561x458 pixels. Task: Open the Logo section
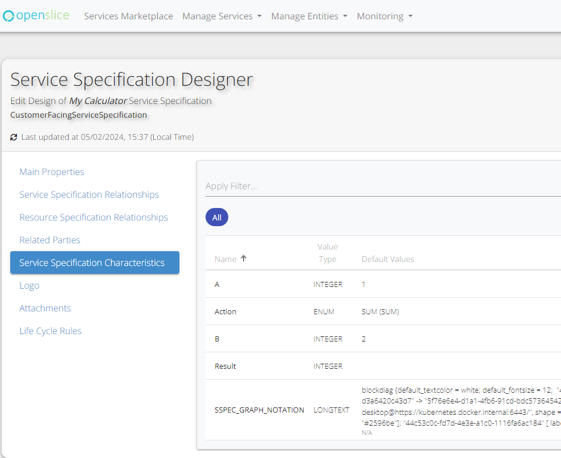pyautogui.click(x=30, y=286)
